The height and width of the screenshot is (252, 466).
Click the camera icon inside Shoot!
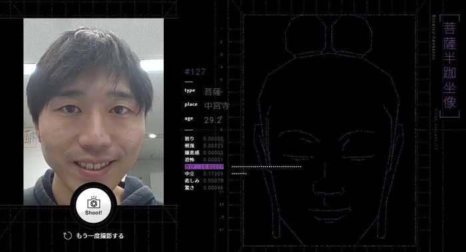(x=94, y=202)
